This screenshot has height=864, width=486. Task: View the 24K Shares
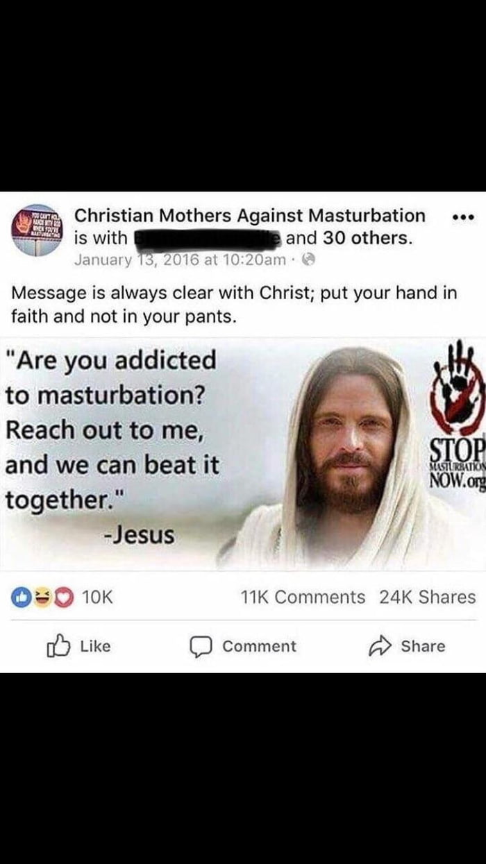428,598
